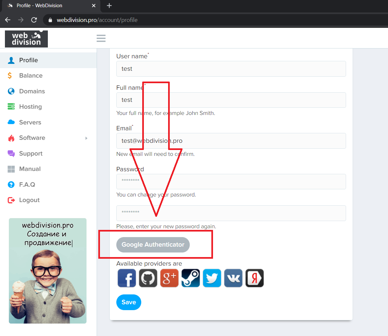The height and width of the screenshot is (336, 388).
Task: Choose the Steam provider icon
Action: (191, 278)
